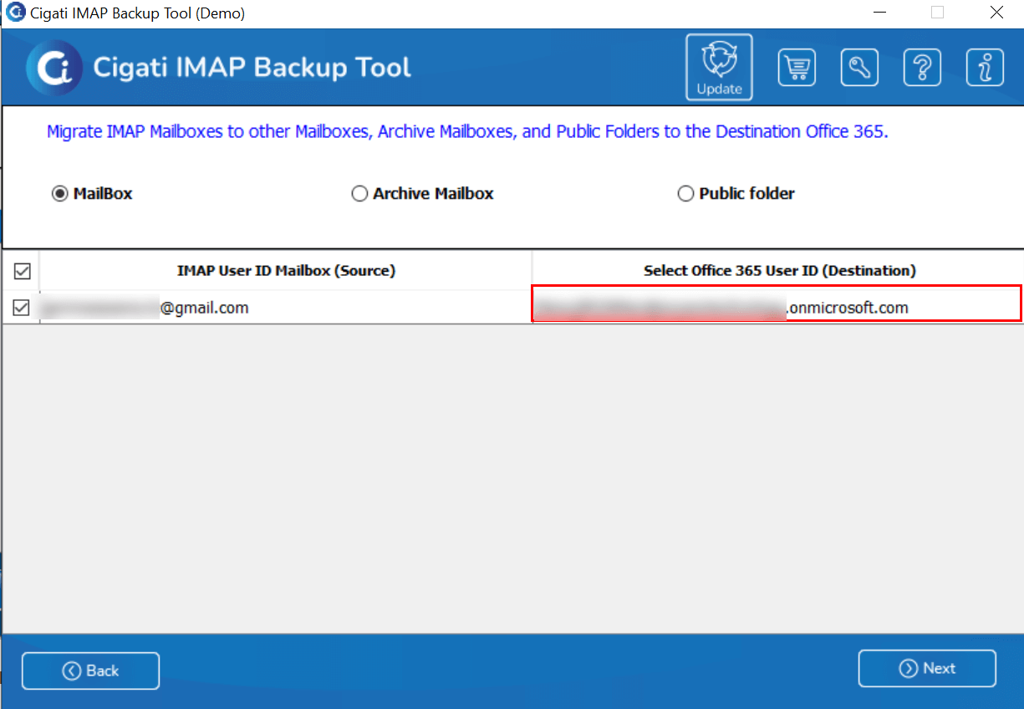Minimize the Cigati IMAP Backup Tool window
The height and width of the screenshot is (709, 1024).
coord(879,13)
